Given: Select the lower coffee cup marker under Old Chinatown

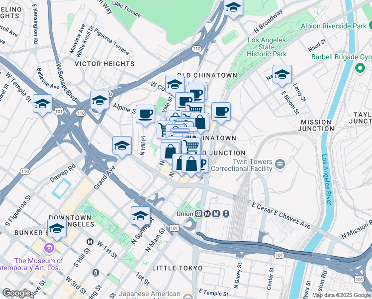Looking at the screenshot, I should [x=185, y=101].
